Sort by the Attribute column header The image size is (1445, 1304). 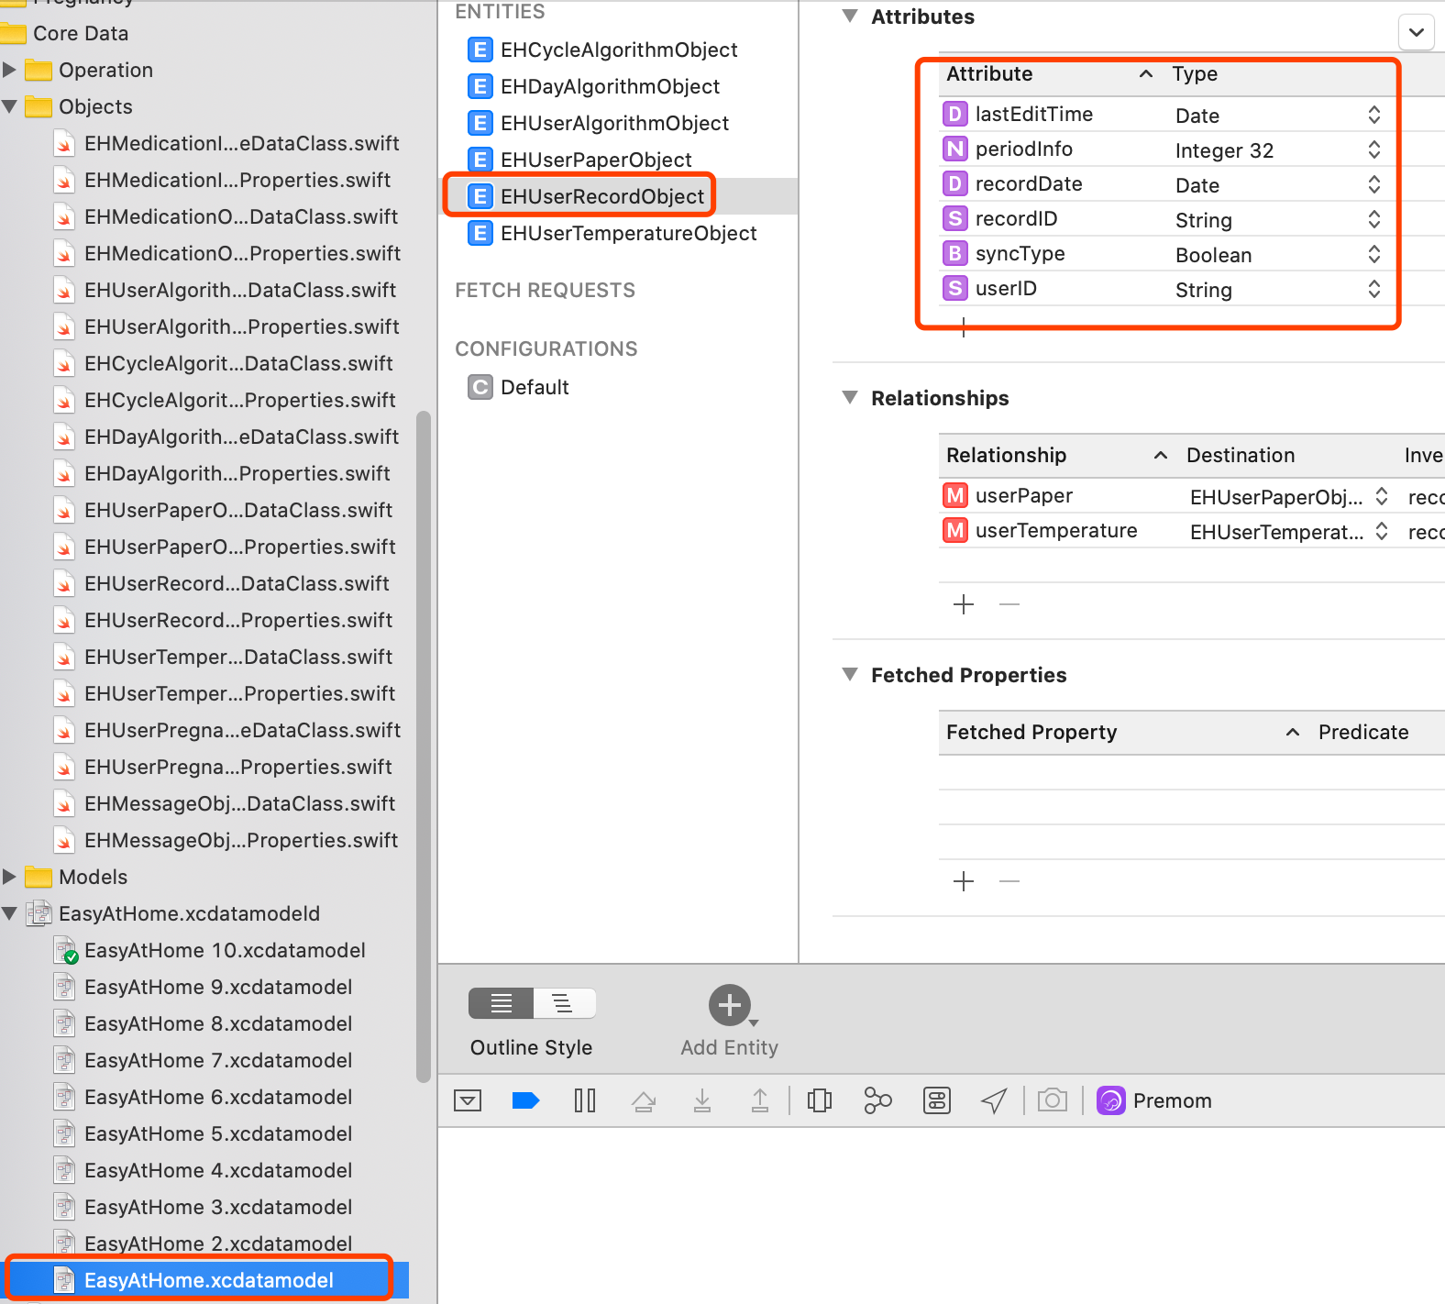[1050, 74]
